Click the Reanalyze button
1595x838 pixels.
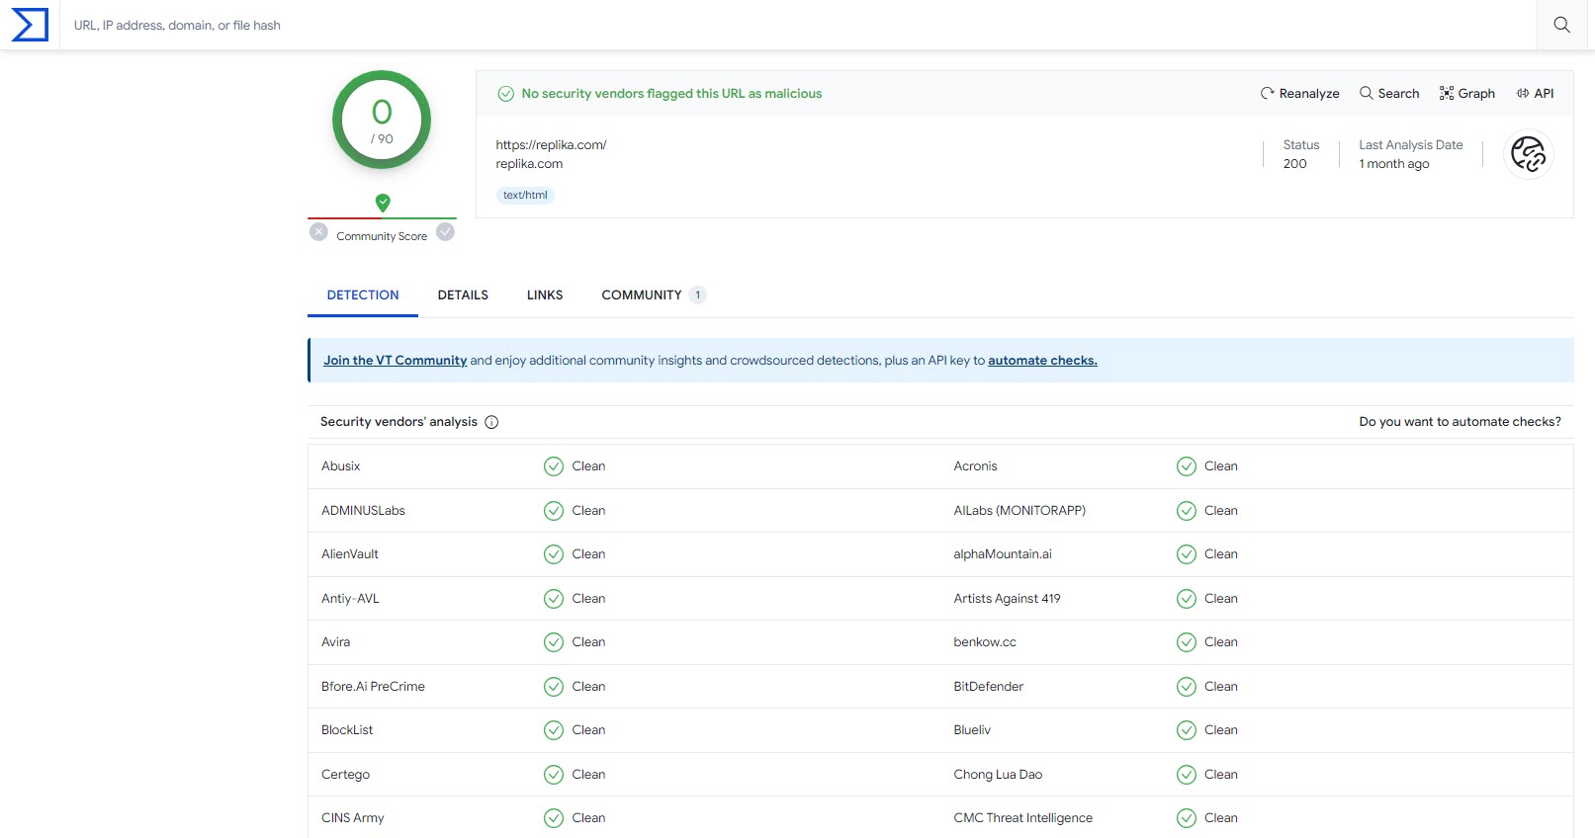pos(1299,94)
